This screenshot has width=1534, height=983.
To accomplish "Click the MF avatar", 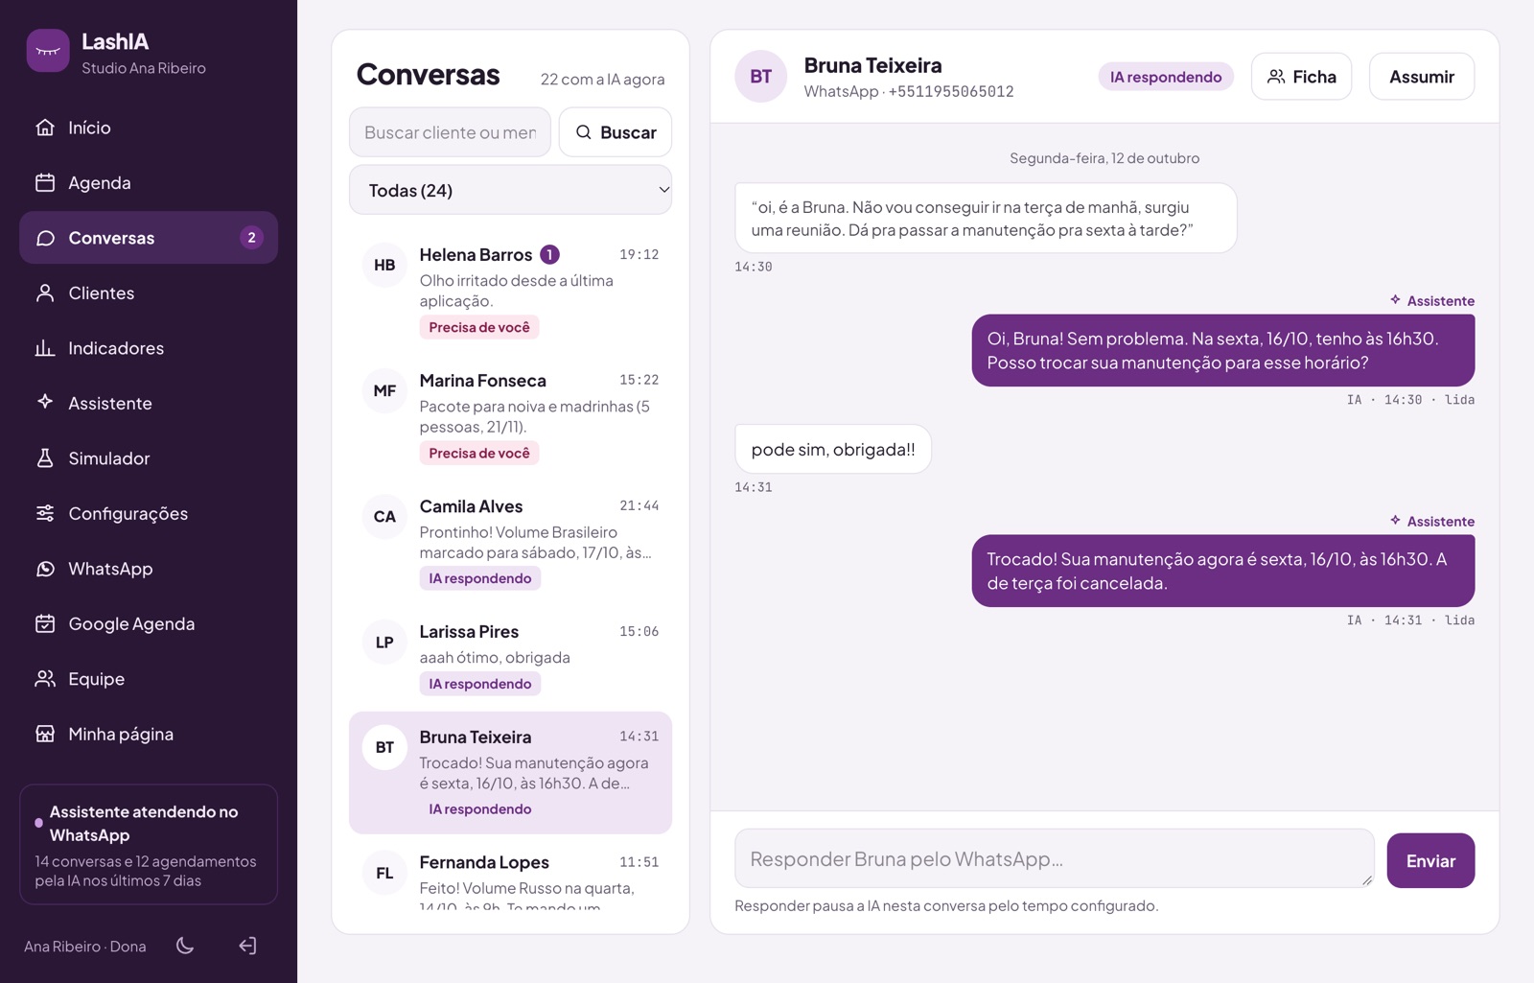I will pyautogui.click(x=384, y=390).
